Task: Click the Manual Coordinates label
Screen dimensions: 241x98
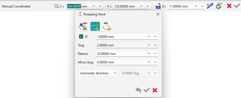Action: pos(16,6)
